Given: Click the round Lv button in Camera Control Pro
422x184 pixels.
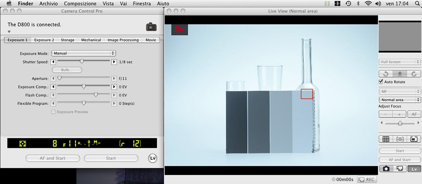Looking at the screenshot, I should [153, 158].
